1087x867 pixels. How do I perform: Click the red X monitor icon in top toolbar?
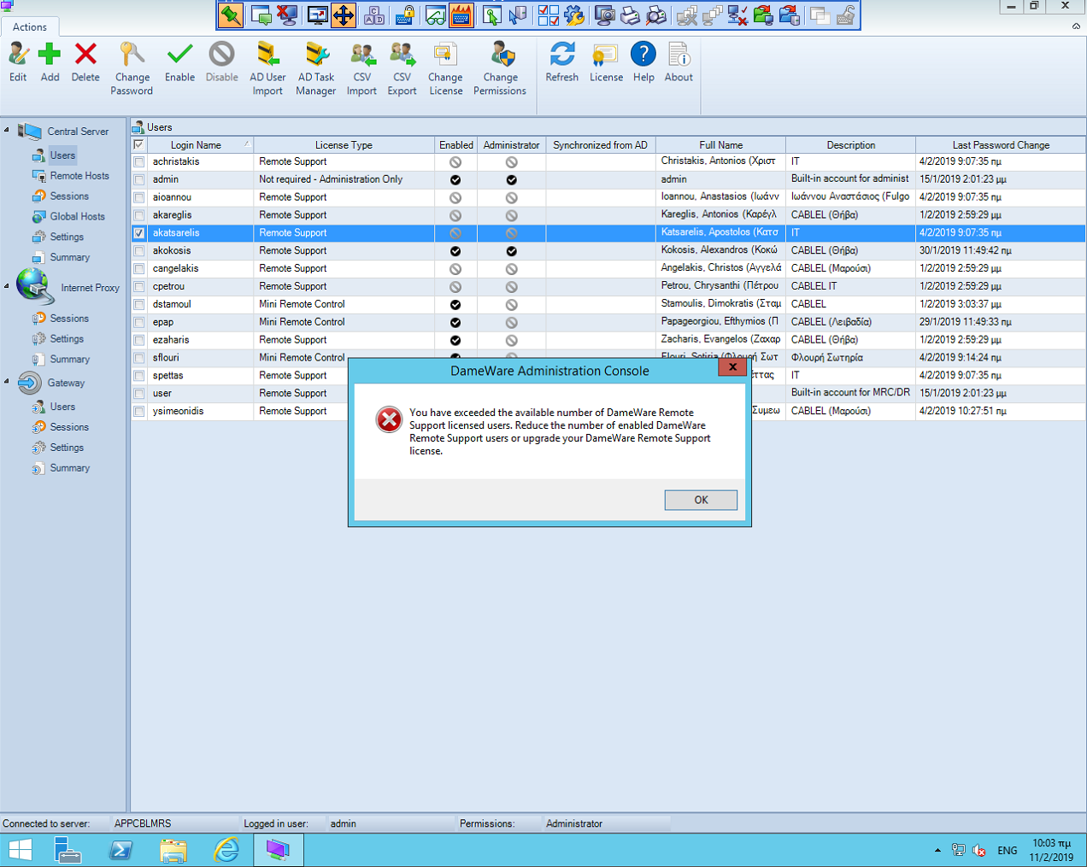(286, 15)
